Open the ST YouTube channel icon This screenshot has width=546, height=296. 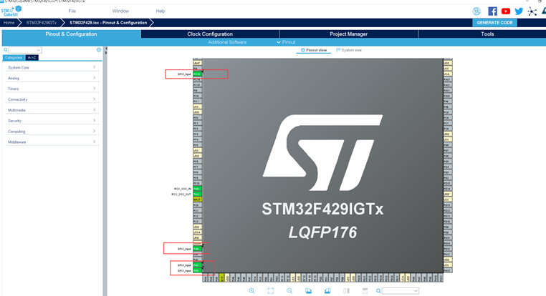click(x=506, y=11)
